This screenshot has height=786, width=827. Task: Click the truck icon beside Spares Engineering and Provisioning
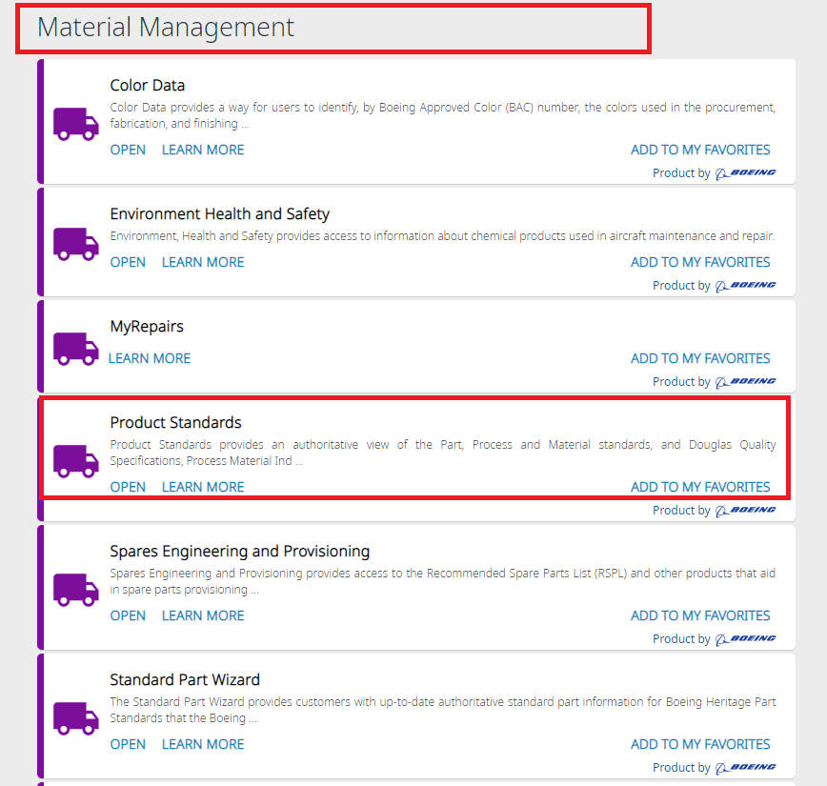tap(75, 589)
